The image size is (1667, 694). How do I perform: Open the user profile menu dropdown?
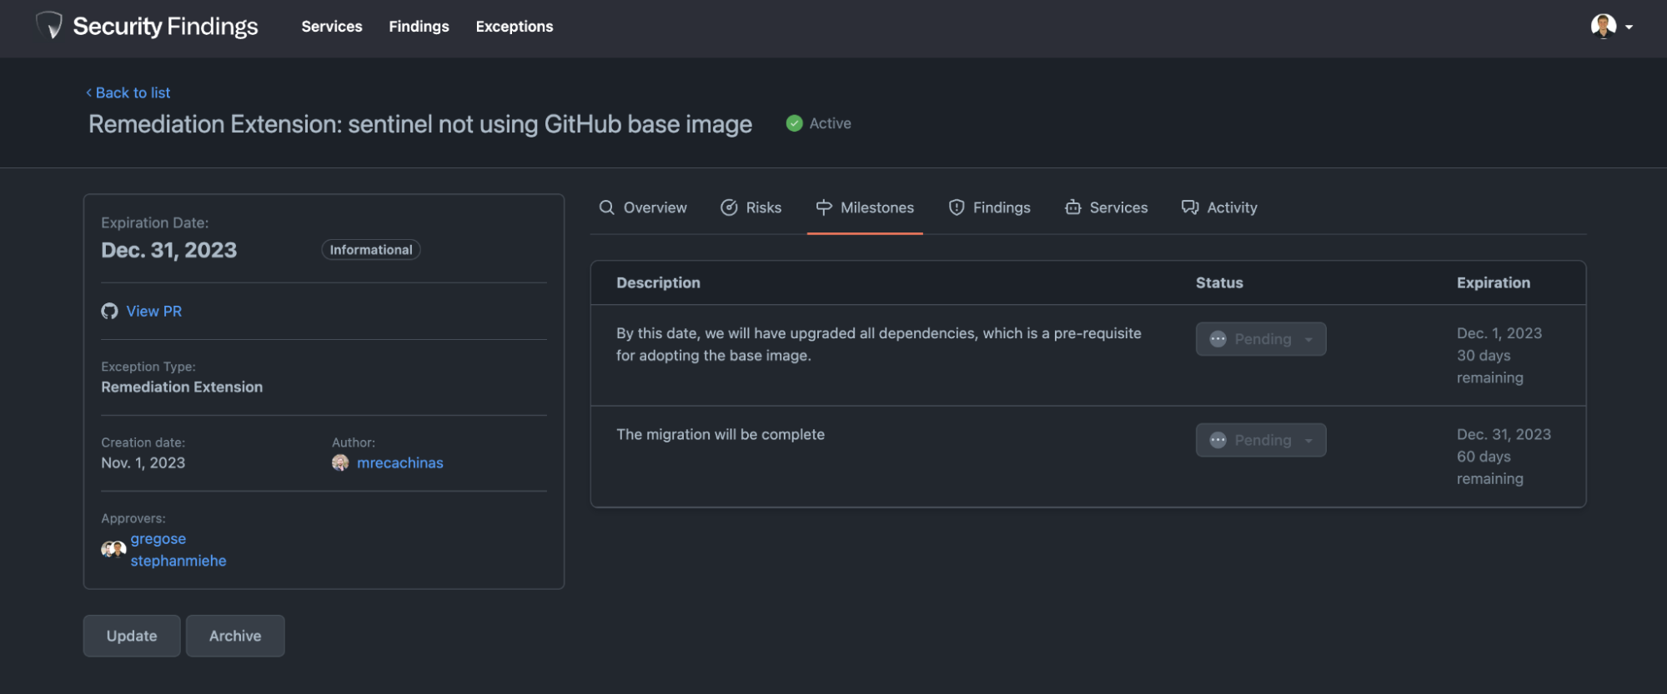[x=1611, y=27]
